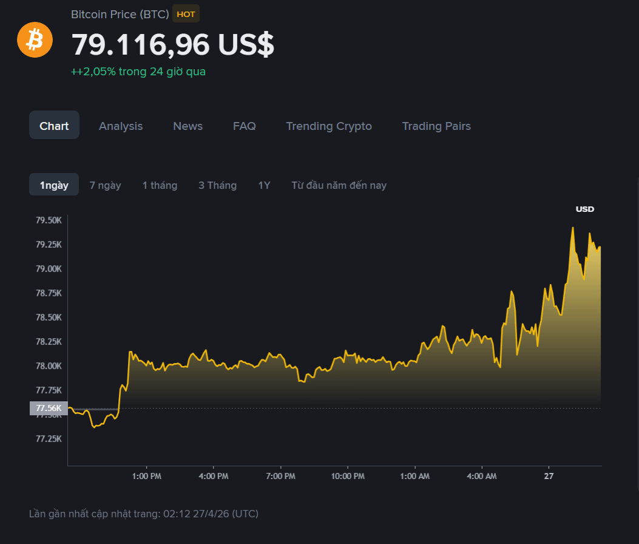Viewport: 639px width, 544px height.
Task: Select the 1Y time range
Action: [x=264, y=185]
